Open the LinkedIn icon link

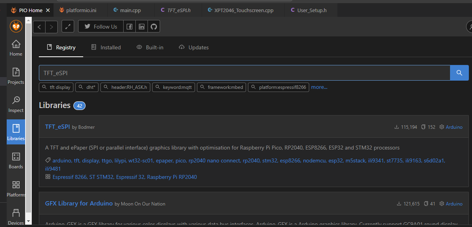pyautogui.click(x=142, y=27)
